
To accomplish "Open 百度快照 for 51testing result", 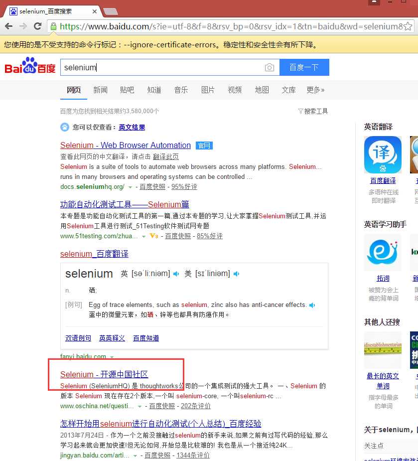I will tap(178, 236).
